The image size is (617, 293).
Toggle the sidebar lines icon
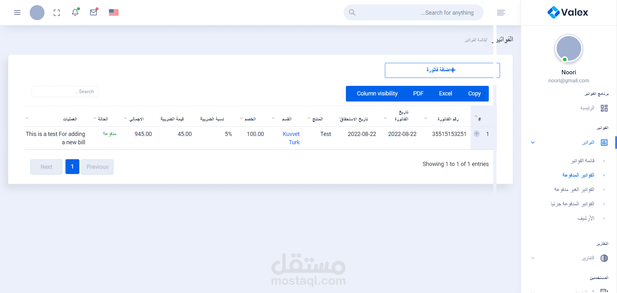(x=501, y=12)
